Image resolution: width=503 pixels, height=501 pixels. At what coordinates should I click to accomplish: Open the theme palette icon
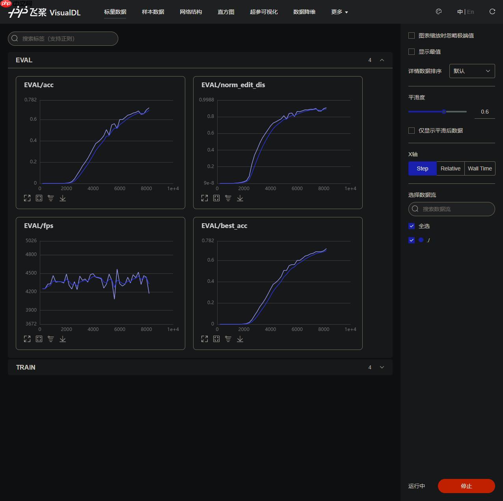pyautogui.click(x=439, y=12)
